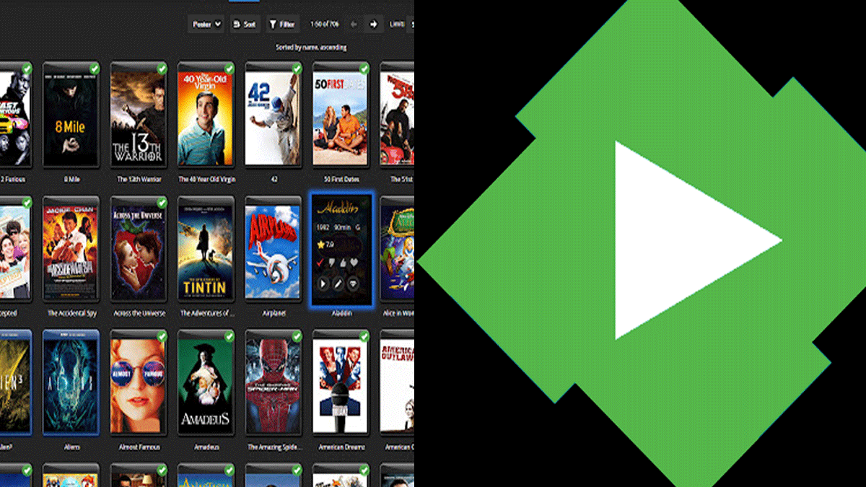The height and width of the screenshot is (487, 866).
Task: Edit Aladdin metadata with pencil icon
Action: click(x=338, y=284)
